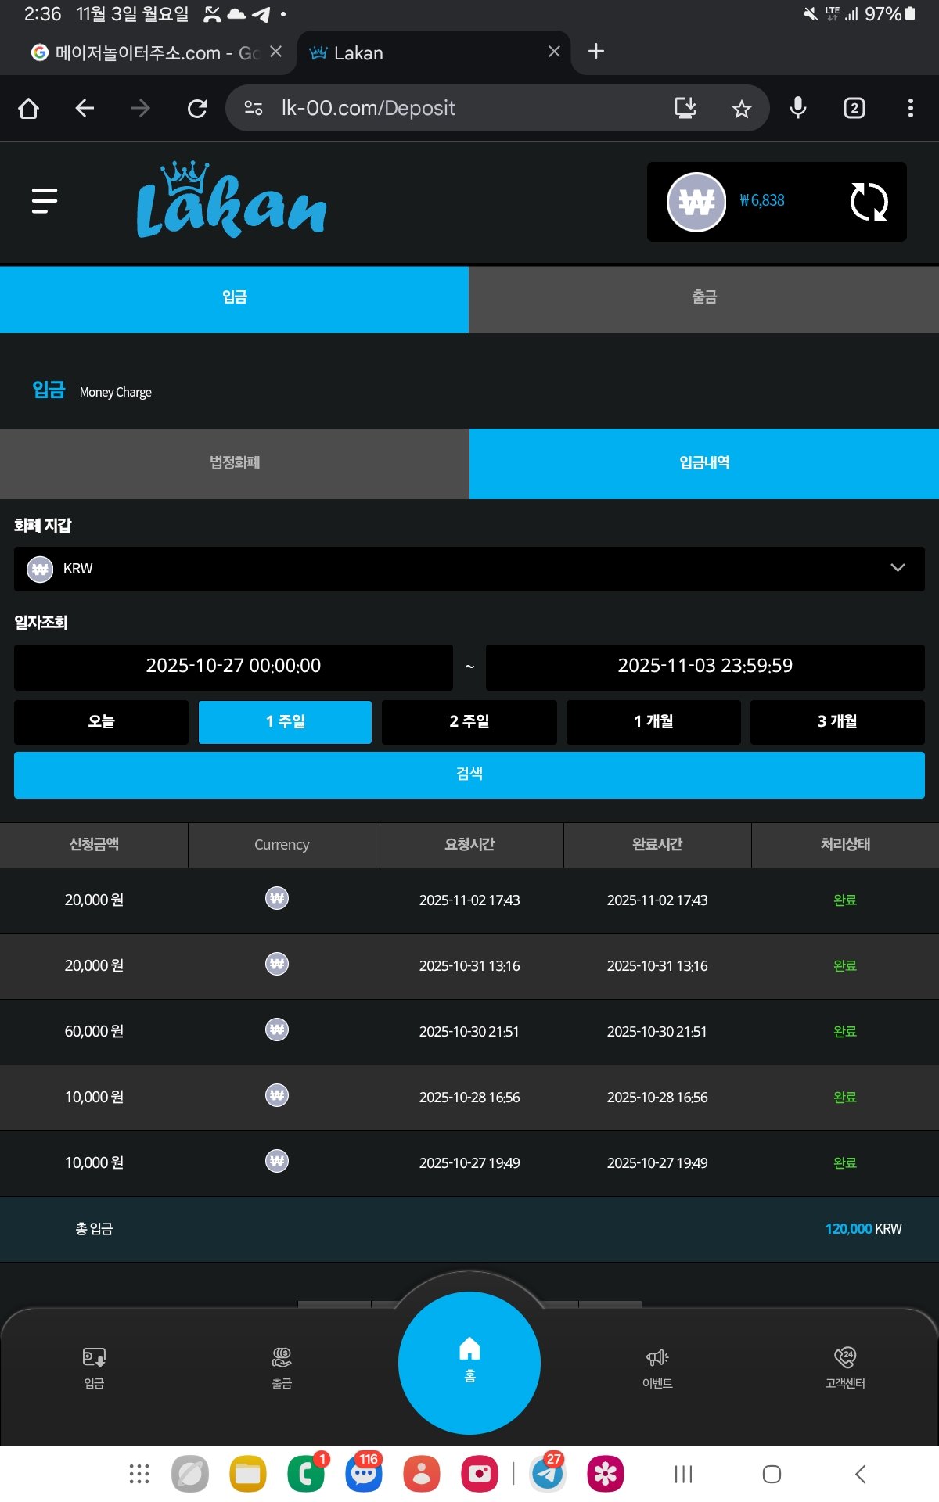Image resolution: width=939 pixels, height=1502 pixels.
Task: Expand the KRW currency wallet dropdown
Action: click(469, 569)
